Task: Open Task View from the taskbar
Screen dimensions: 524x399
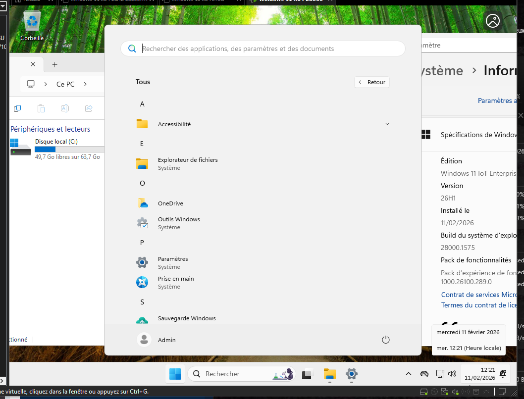Action: click(308, 374)
